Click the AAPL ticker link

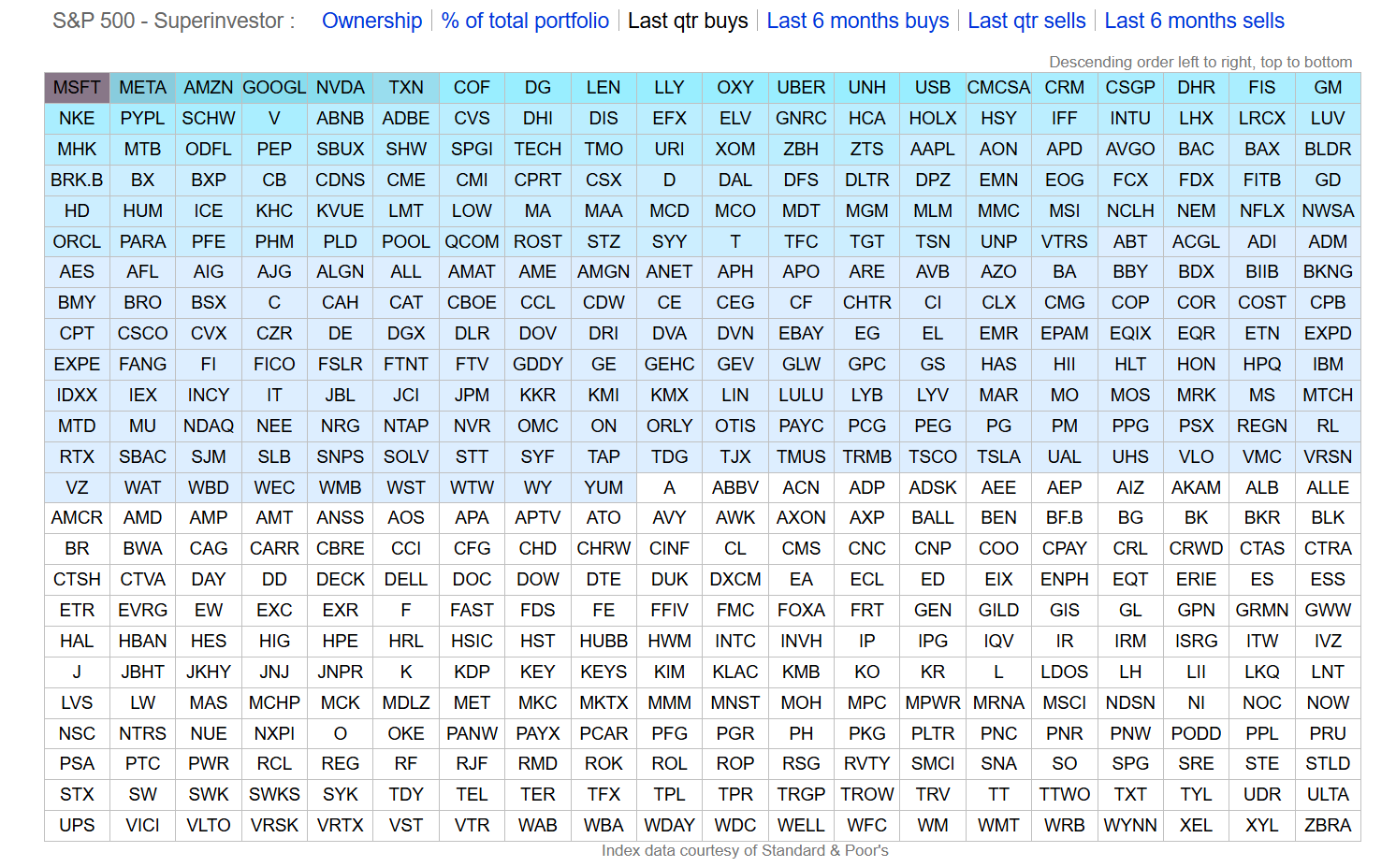(932, 150)
